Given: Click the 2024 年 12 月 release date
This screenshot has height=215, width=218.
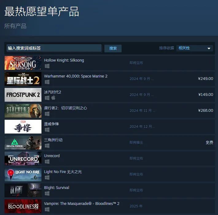Looking at the screenshot, I should (142, 126).
